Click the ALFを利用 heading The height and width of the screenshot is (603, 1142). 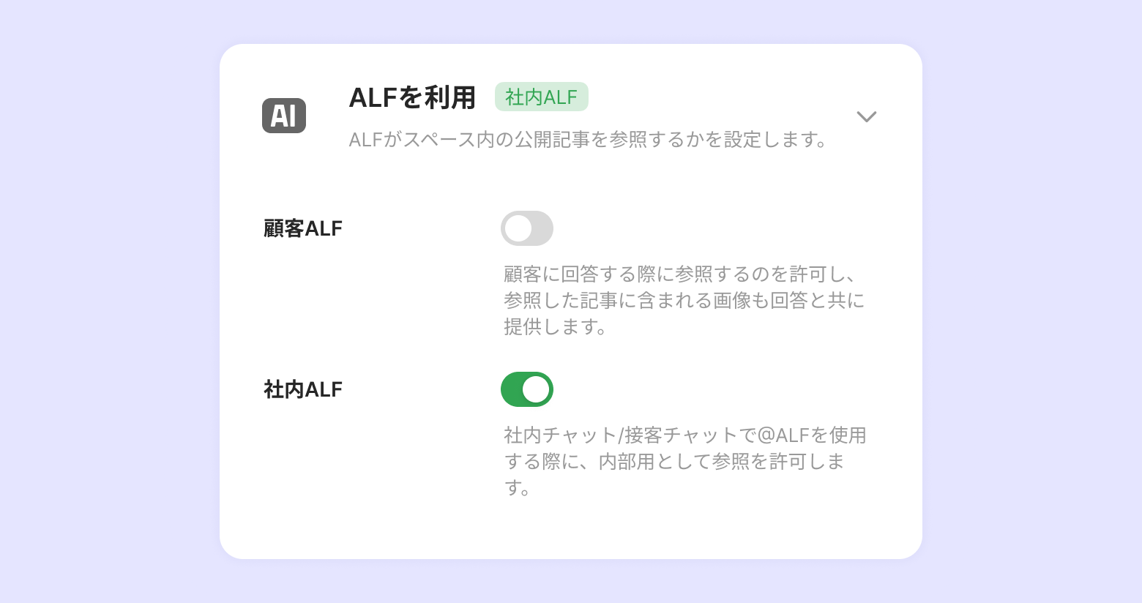[x=412, y=97]
